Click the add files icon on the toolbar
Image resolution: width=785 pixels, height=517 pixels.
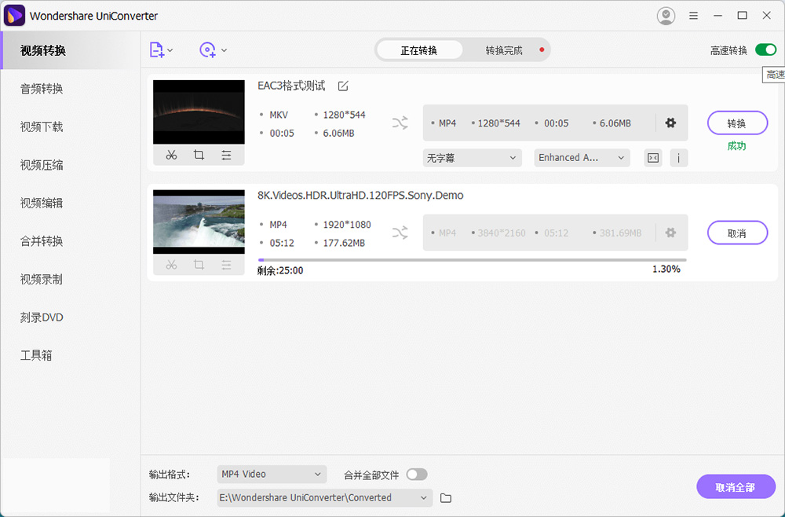tap(156, 49)
